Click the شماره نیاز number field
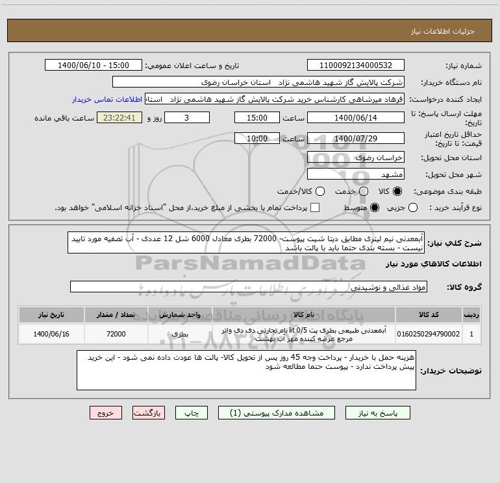This screenshot has height=483, width=500. click(356, 65)
